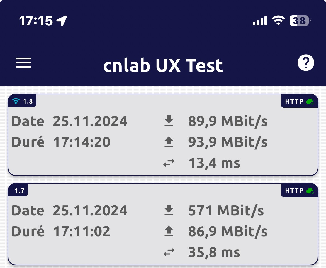Select the 89,9 MBit/s download value
Screen dimensions: 326x268
pyautogui.click(x=228, y=121)
